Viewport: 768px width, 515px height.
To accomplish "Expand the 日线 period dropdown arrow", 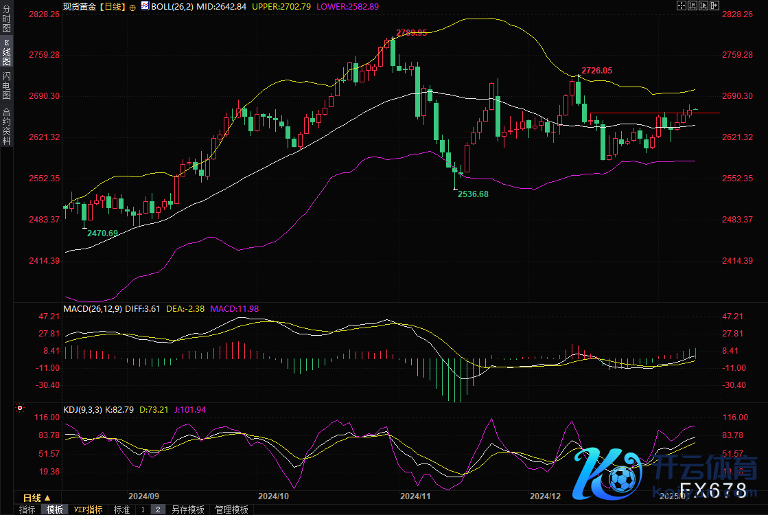I will 47,498.
